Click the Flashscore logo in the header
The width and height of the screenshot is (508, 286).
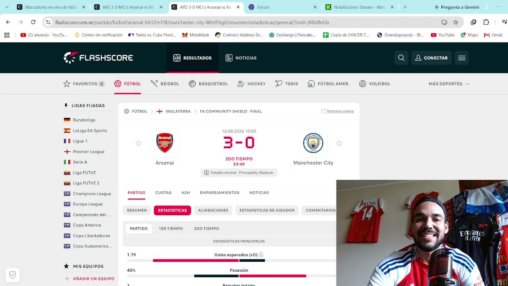[98, 58]
